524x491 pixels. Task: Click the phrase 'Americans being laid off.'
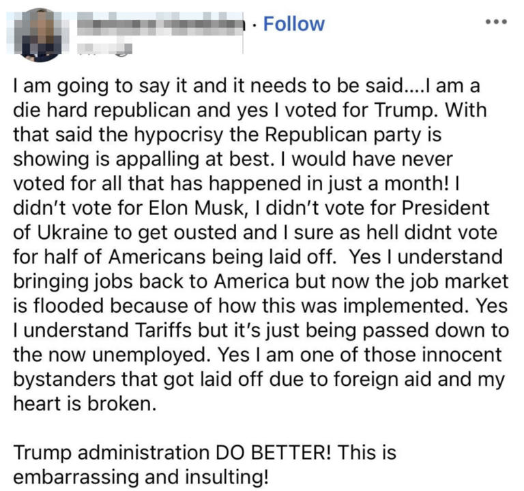[x=223, y=257]
